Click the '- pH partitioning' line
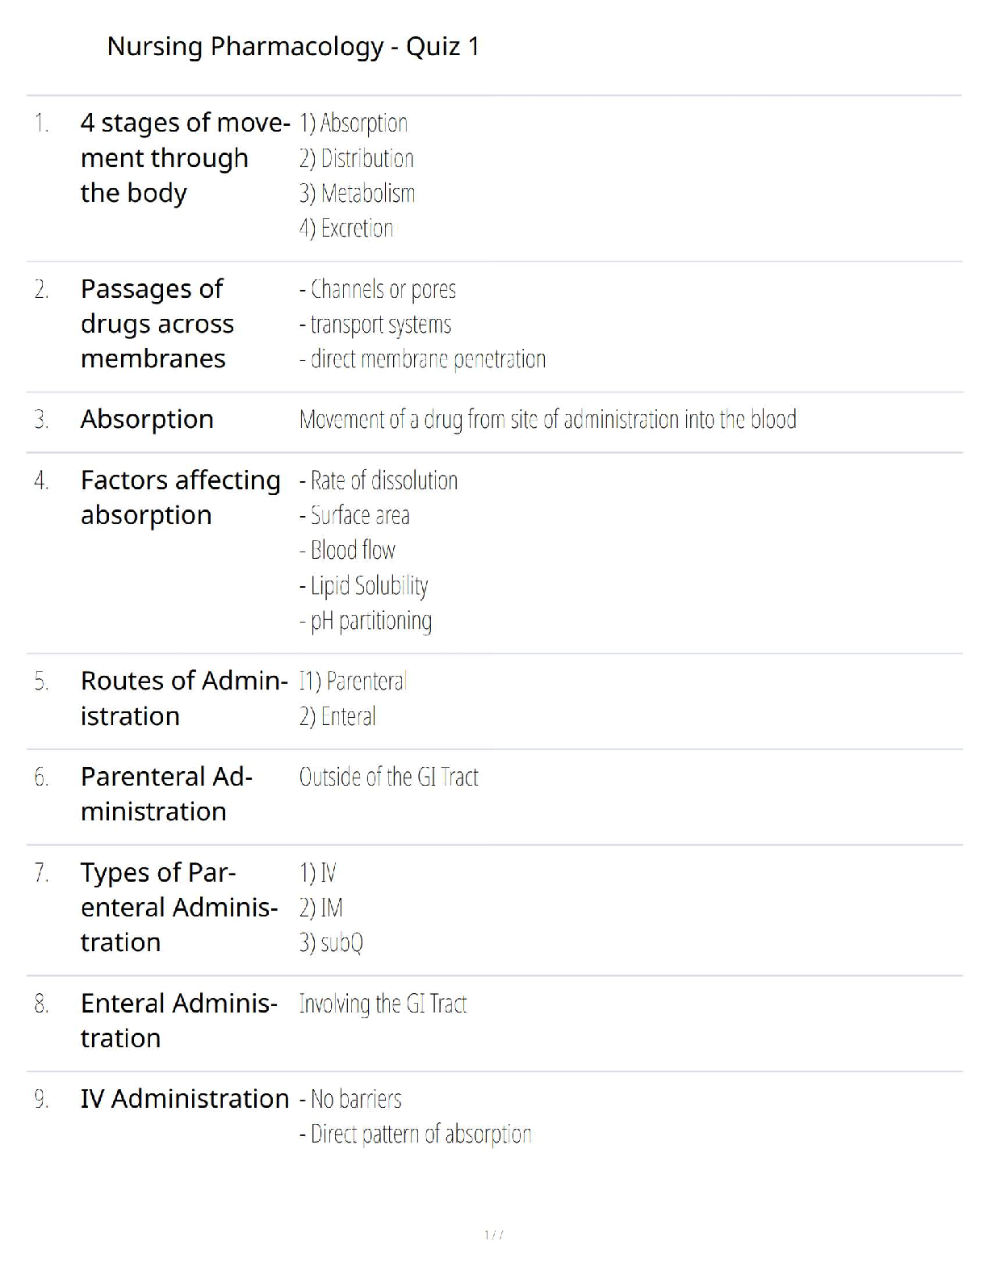988x1279 pixels. tap(366, 621)
